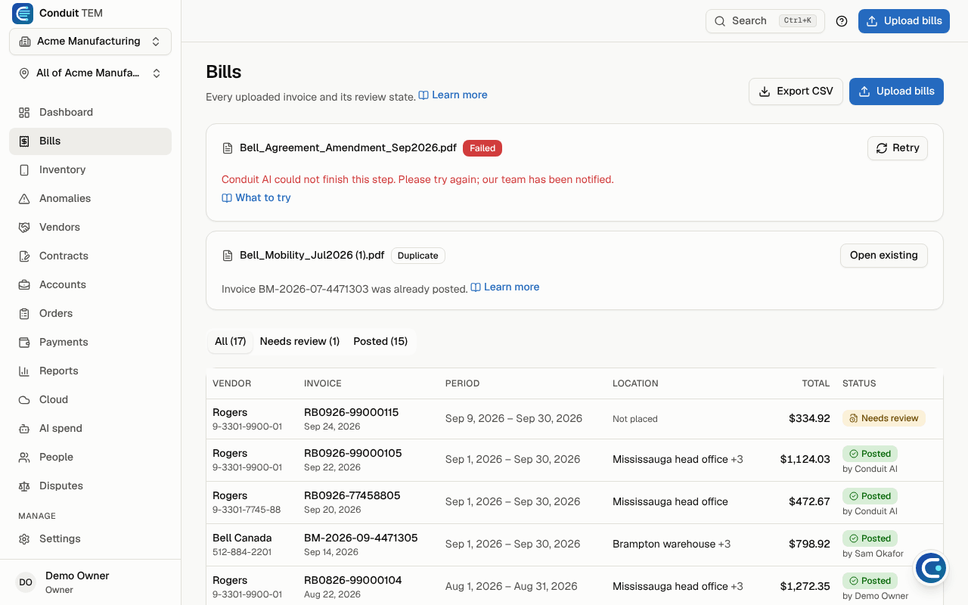Open the Reports chart icon
The image size is (968, 605).
(x=24, y=371)
